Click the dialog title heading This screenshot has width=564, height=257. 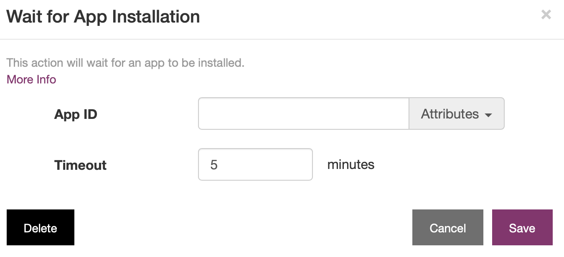click(x=103, y=17)
